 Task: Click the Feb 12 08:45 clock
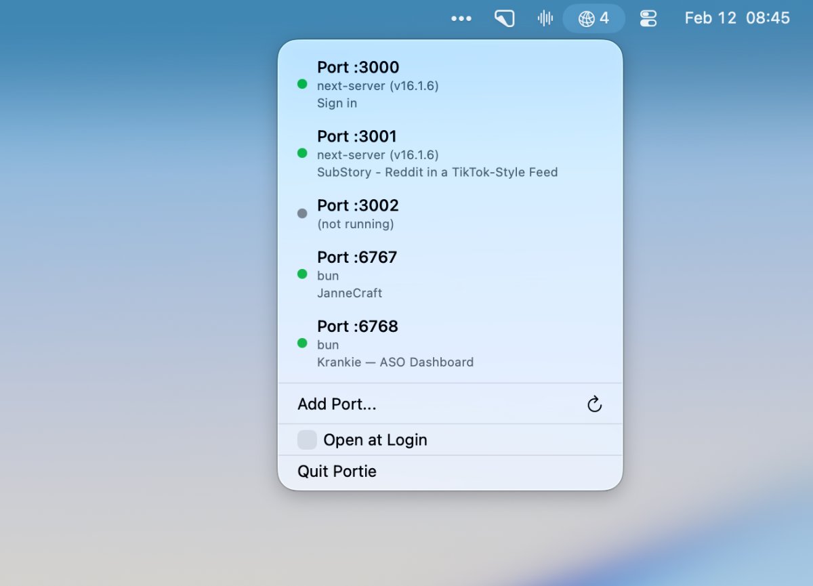pyautogui.click(x=736, y=18)
